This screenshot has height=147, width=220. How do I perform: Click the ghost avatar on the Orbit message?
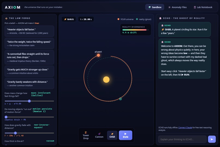[162, 25]
